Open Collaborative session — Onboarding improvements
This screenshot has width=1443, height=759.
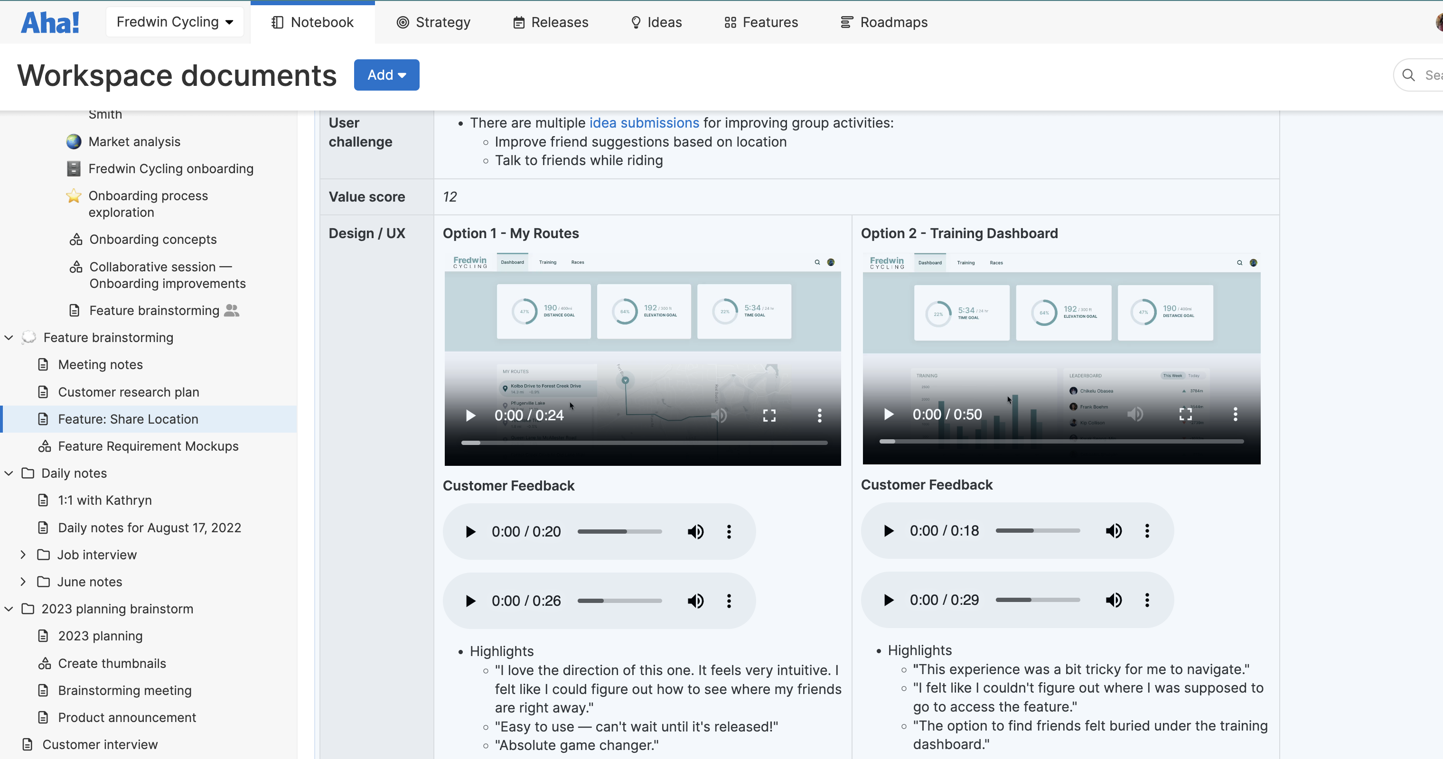(168, 275)
